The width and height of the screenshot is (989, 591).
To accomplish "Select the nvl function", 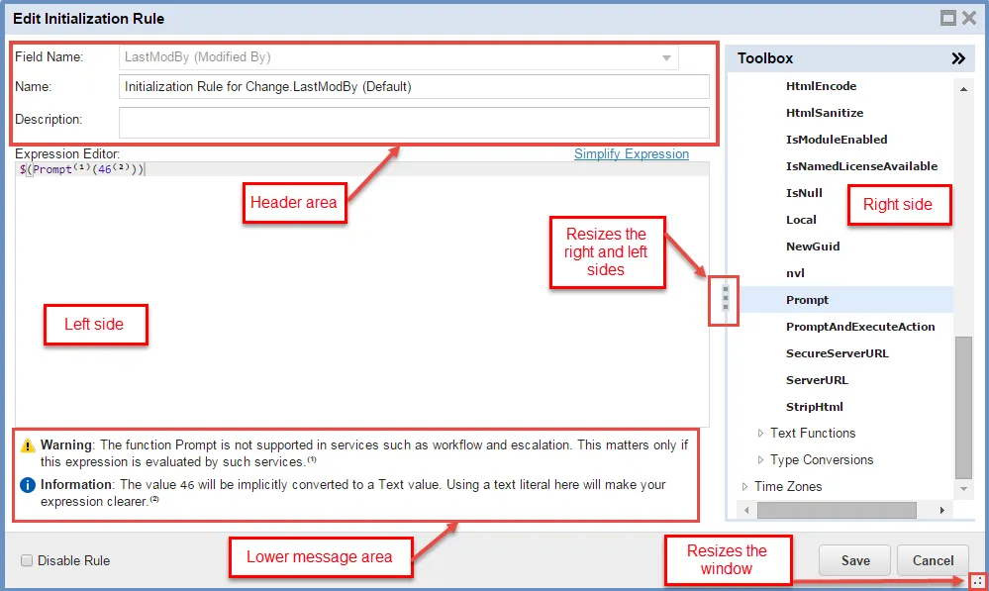I will [795, 273].
